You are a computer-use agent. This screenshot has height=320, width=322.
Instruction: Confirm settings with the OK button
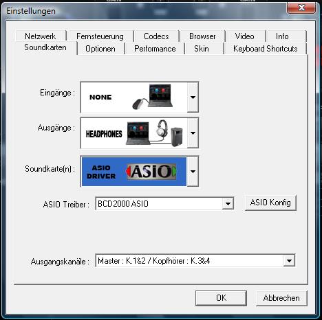coord(221,298)
